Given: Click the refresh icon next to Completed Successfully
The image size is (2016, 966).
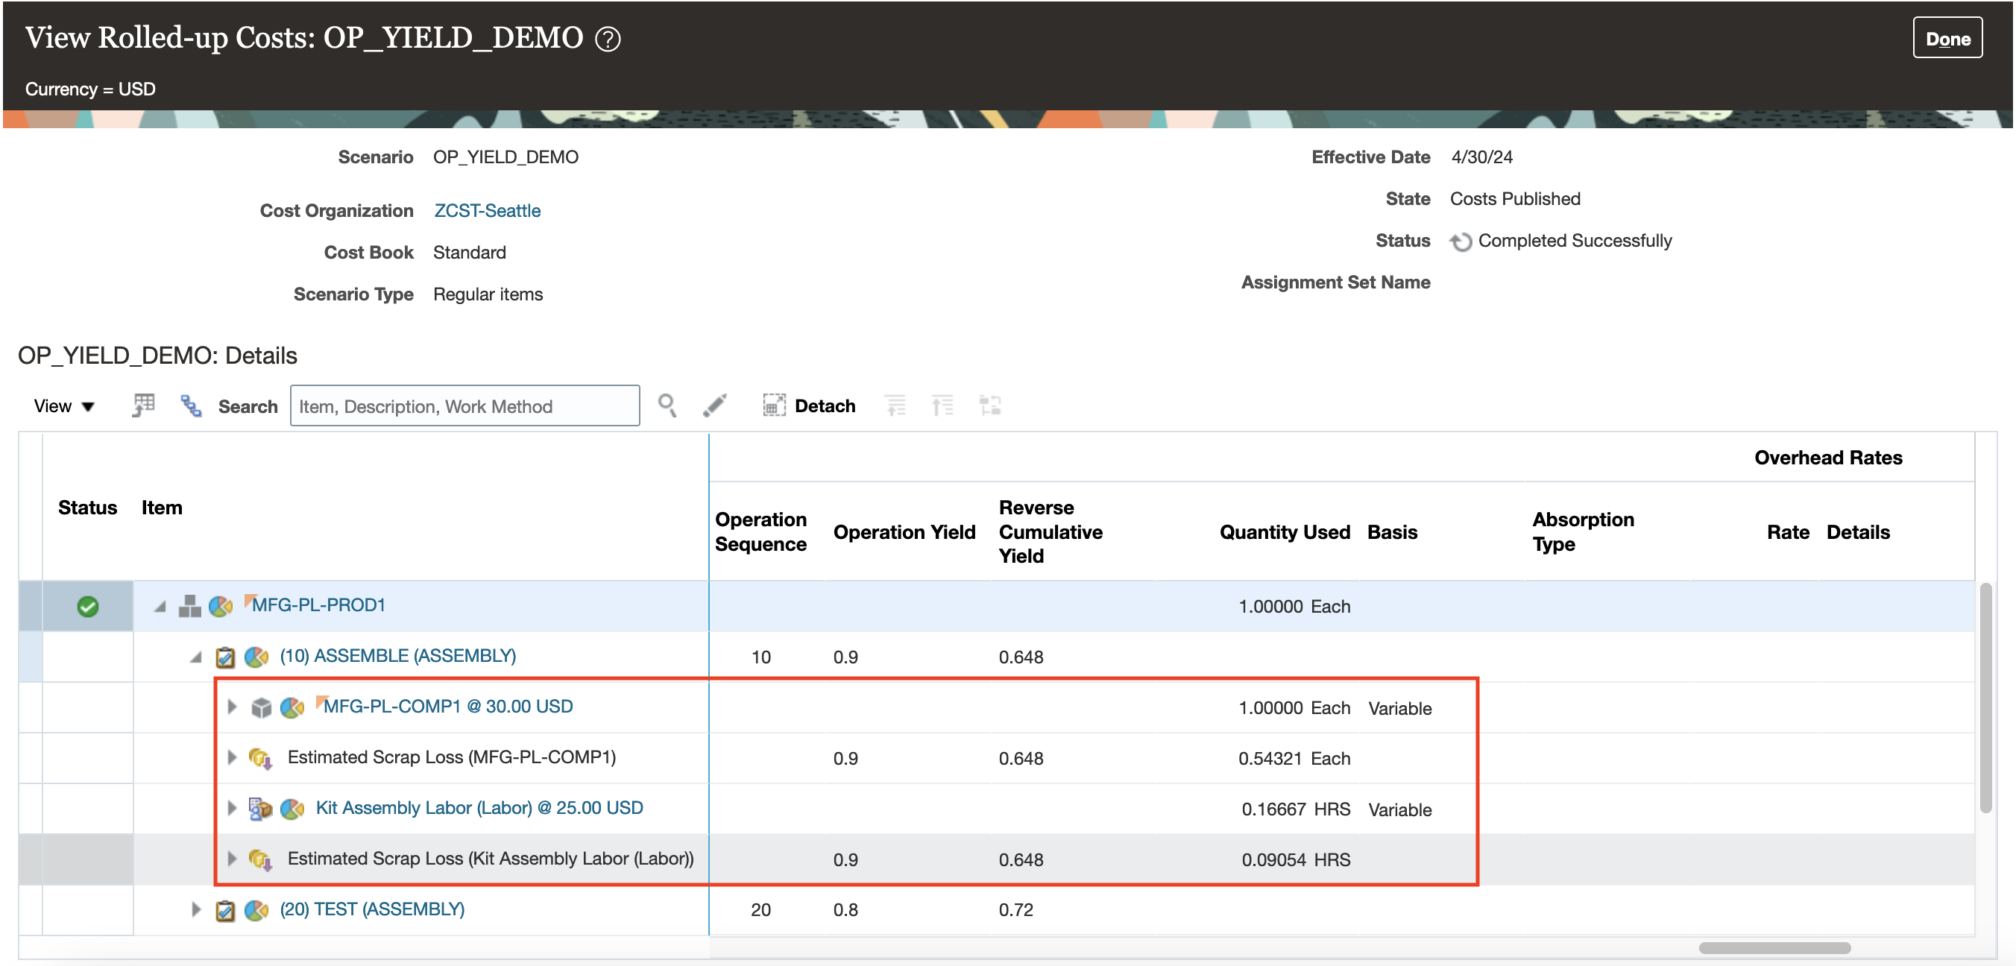Looking at the screenshot, I should (1461, 241).
